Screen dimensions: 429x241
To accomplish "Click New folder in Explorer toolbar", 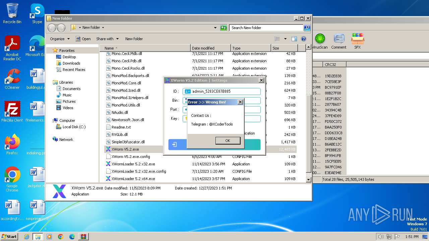I will pyautogui.click(x=134, y=39).
